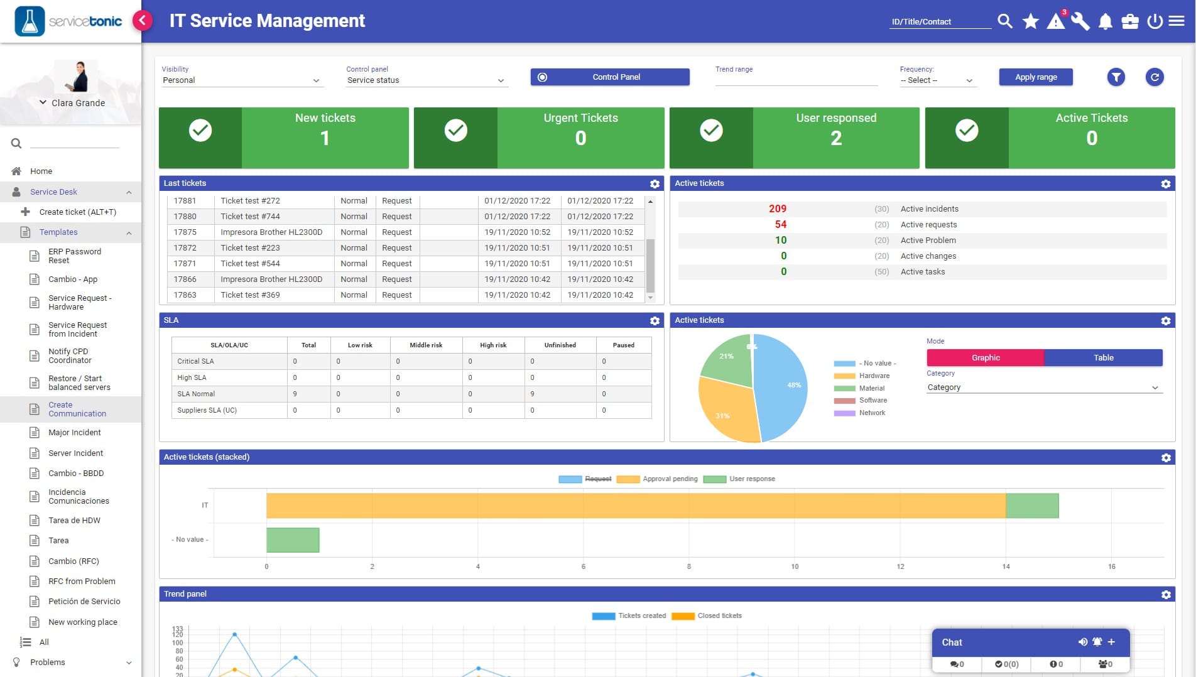Focus the Trend range input field

click(x=796, y=80)
